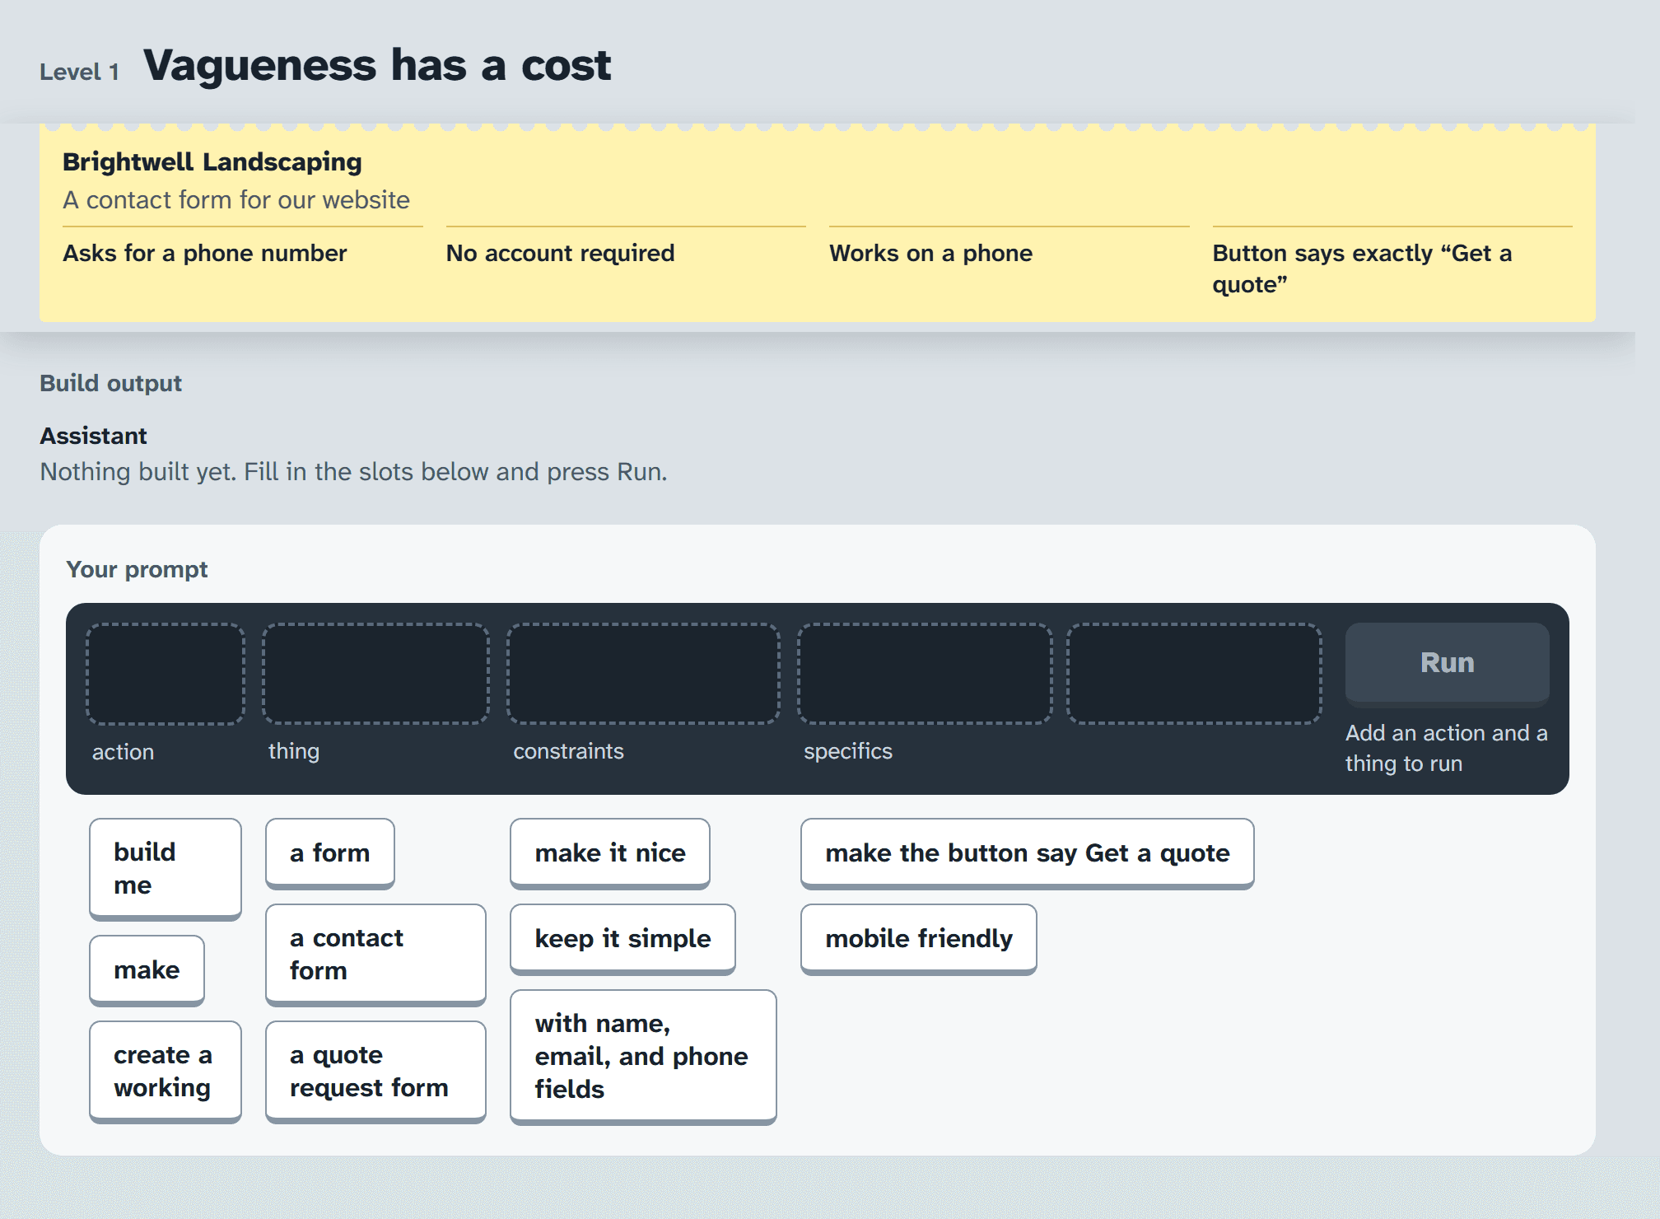This screenshot has width=1660, height=1219.
Task: Click the Button says exactly "Get a quote" requirement
Action: tap(1362, 269)
